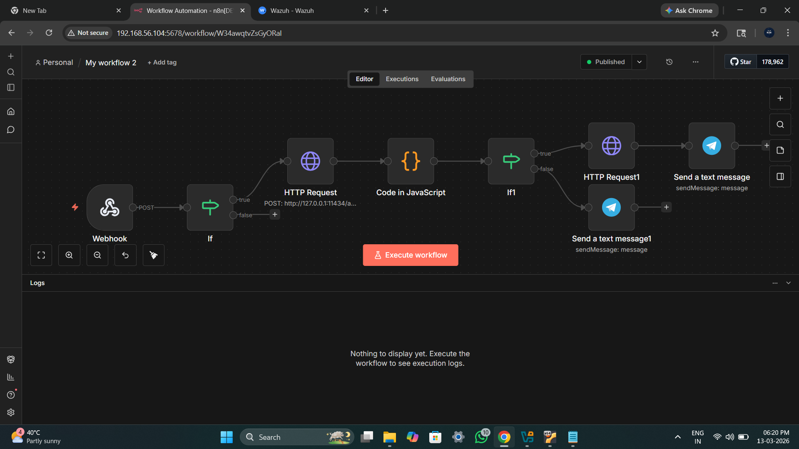Go to n8n home overview

pyautogui.click(x=11, y=112)
